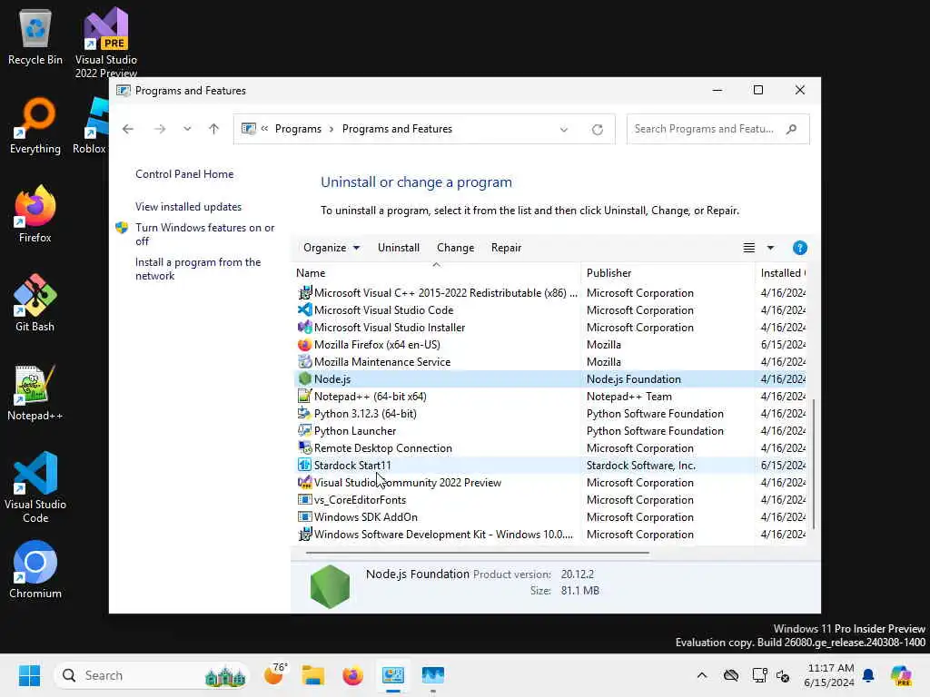The image size is (930, 697).
Task: Click the Remote Desktop Connection list icon
Action: coord(305,448)
